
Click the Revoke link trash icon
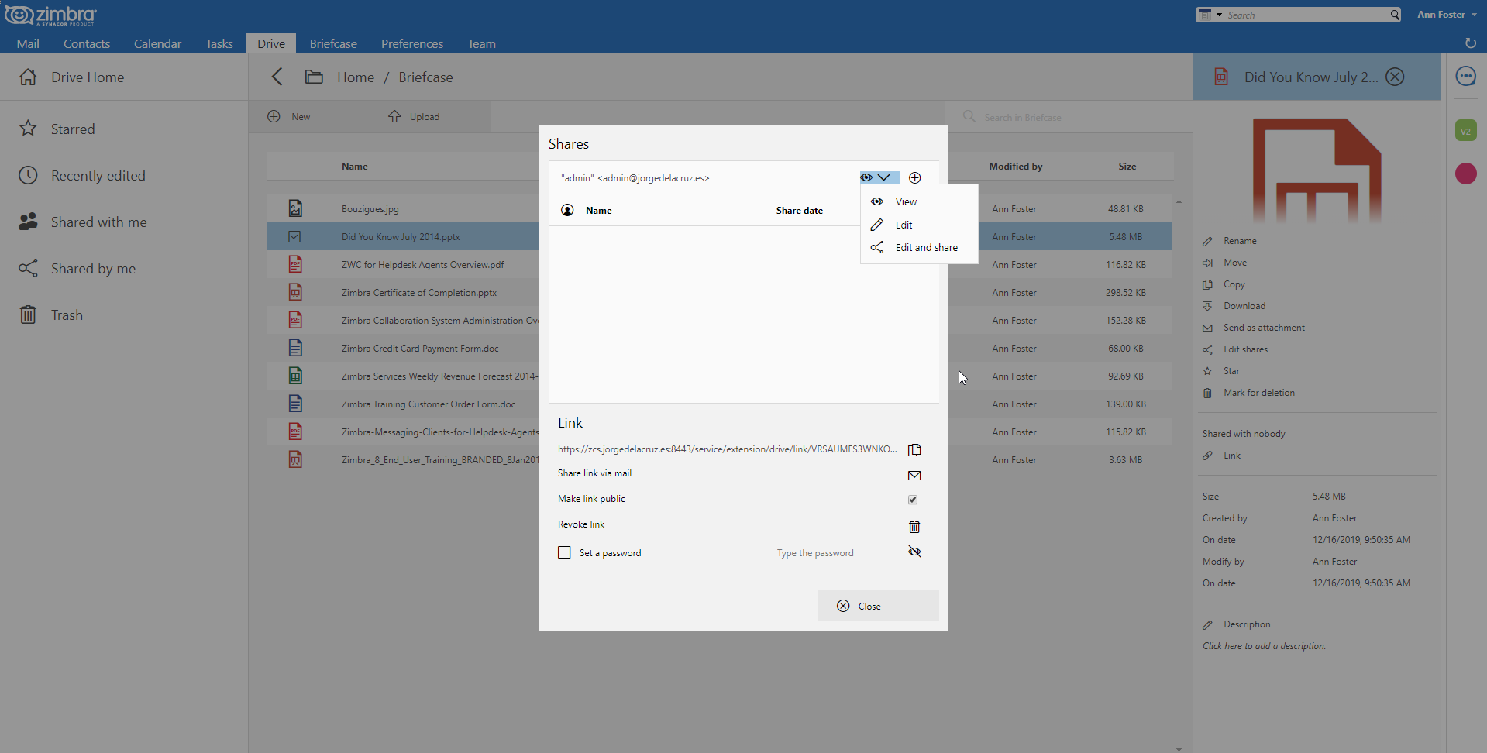[914, 527]
